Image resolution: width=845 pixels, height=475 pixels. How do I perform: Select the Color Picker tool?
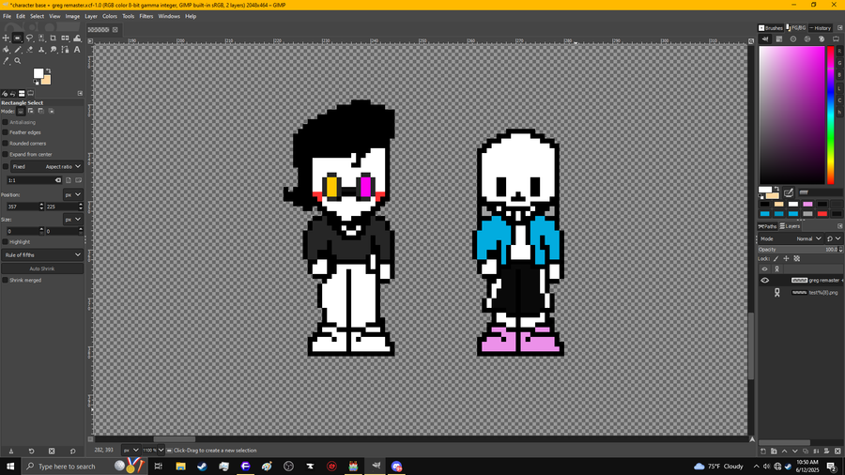(6, 61)
